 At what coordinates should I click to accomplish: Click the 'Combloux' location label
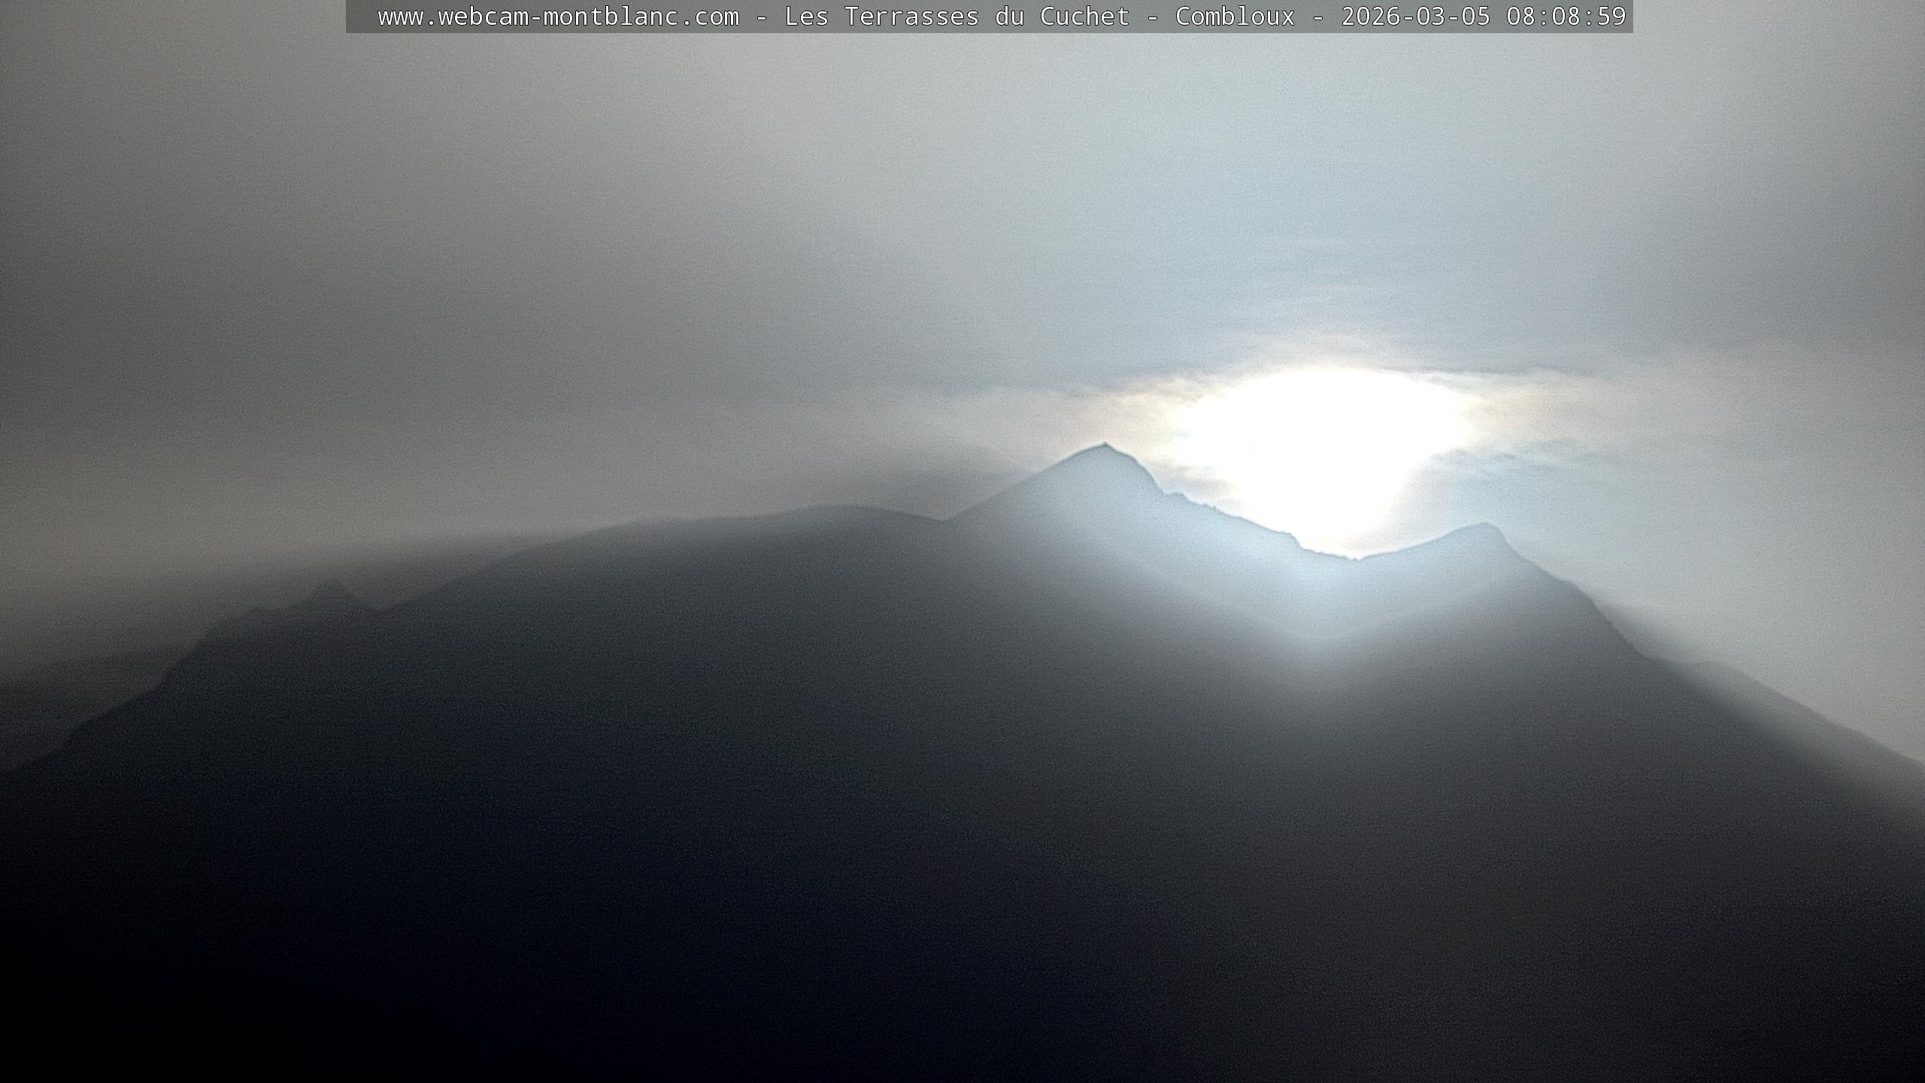[x=1235, y=17]
